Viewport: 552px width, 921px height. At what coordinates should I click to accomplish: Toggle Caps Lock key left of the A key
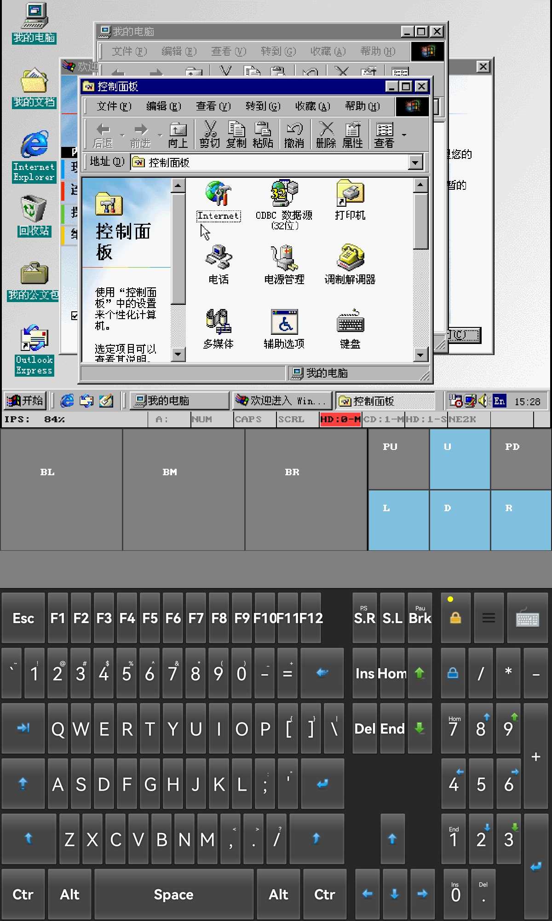[x=23, y=784]
